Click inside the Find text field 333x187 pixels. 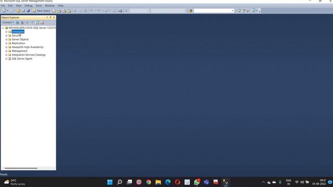tap(212, 10)
